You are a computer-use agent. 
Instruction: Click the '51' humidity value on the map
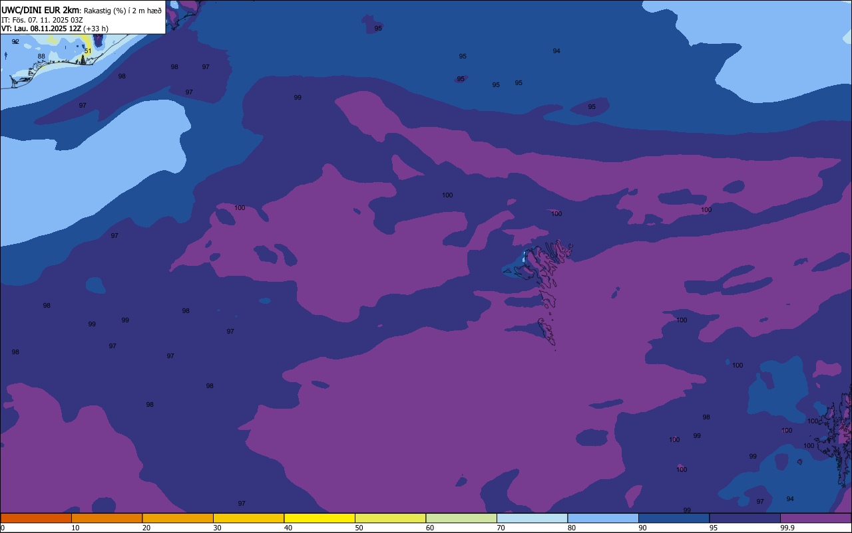88,51
